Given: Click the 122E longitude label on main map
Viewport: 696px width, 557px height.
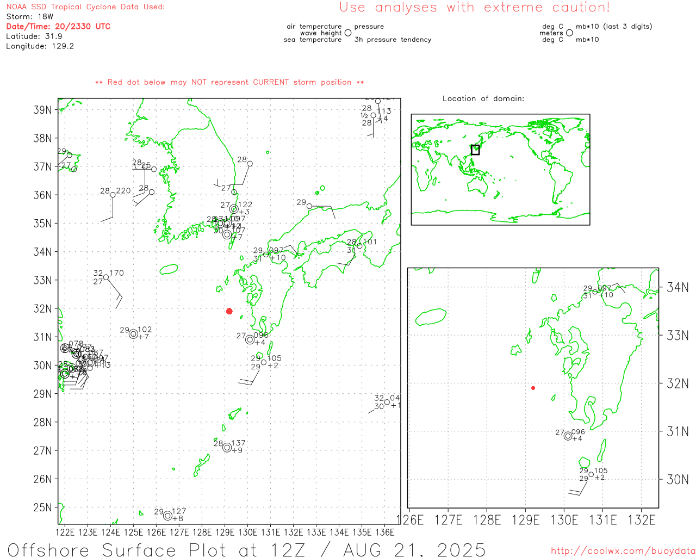Looking at the screenshot, I should pos(65,532).
